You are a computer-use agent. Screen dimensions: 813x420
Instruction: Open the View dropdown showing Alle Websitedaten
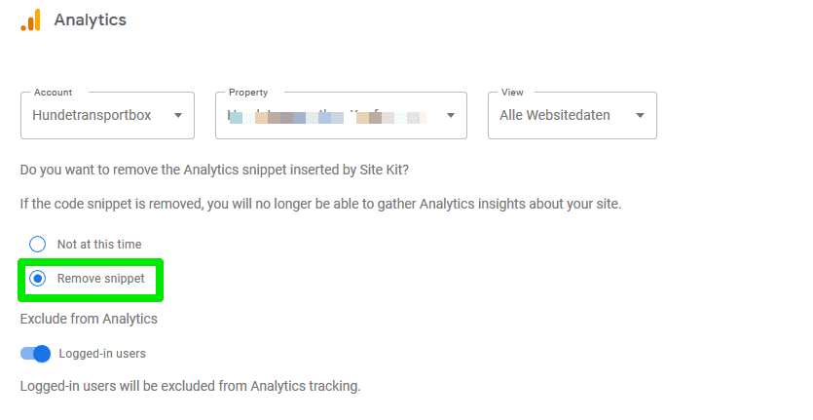point(573,115)
